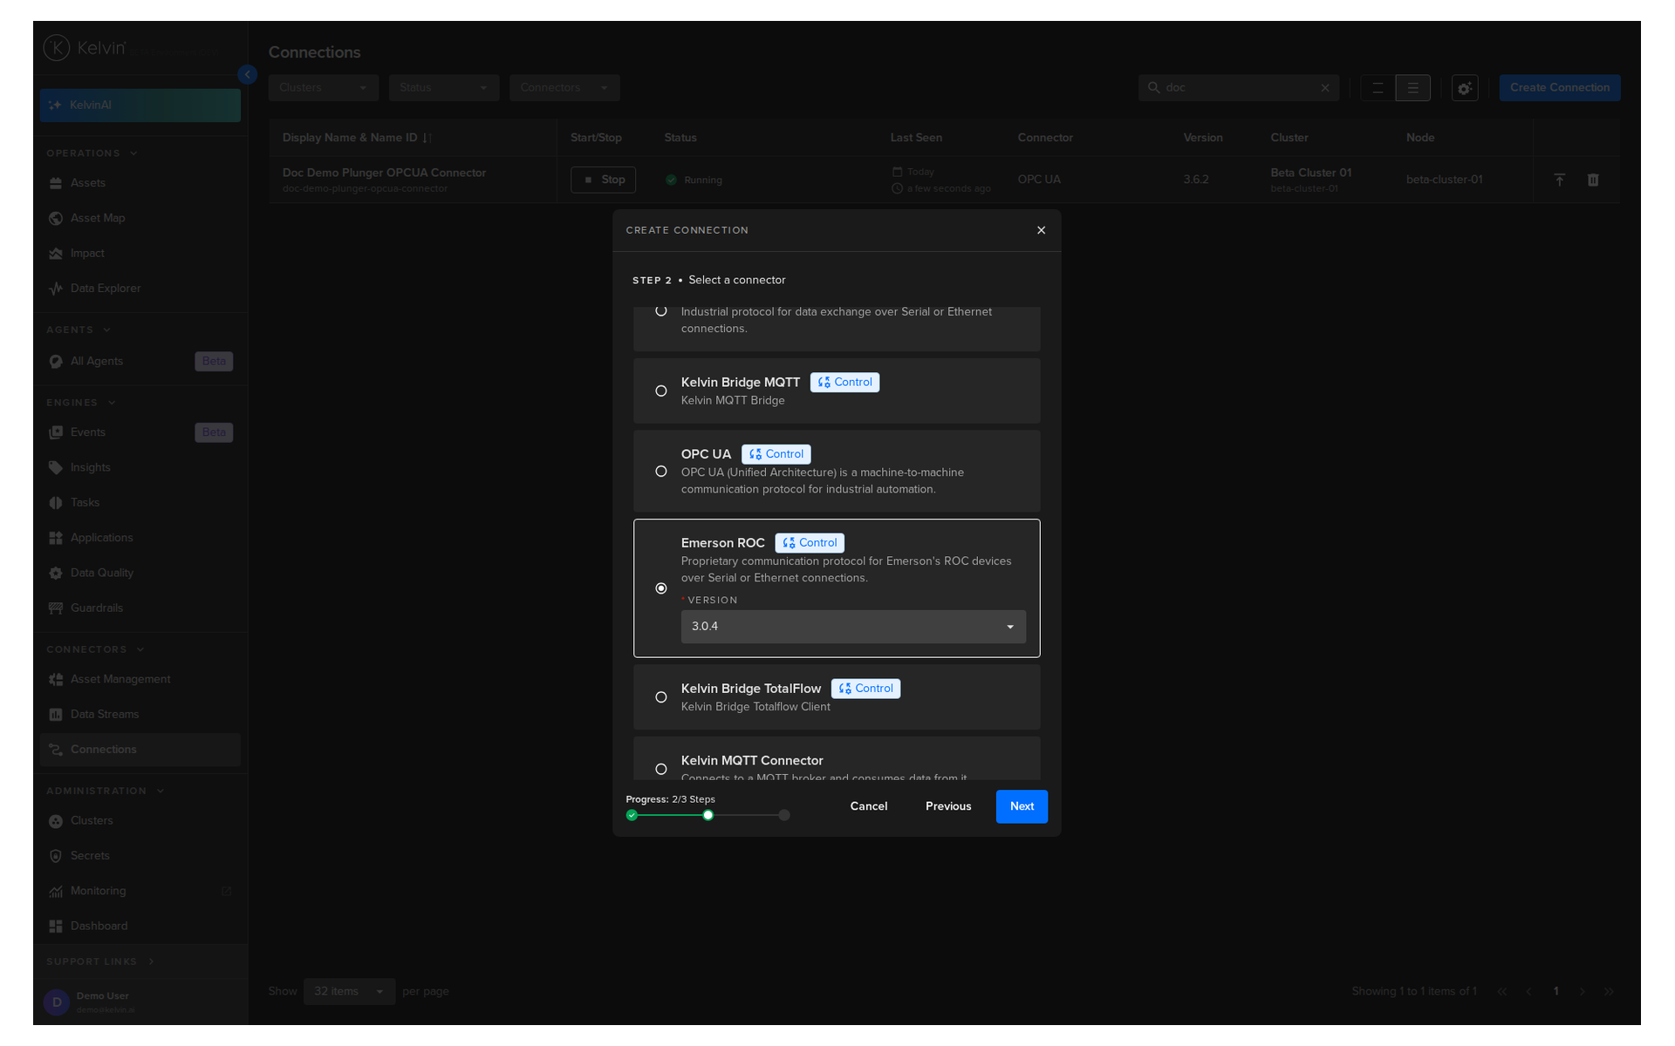1675x1046 pixels.
Task: Open the table column settings gear
Action: (x=1465, y=88)
